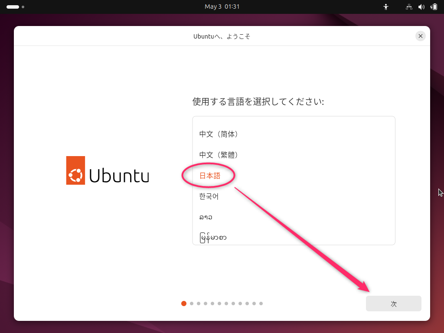Viewport: 444px width, 333px height.
Task: Click the 次 (Next) button
Action: click(x=394, y=304)
